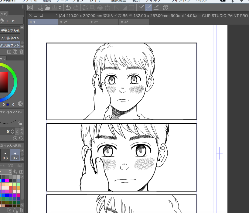Toggle Snap to Grid icon
Image resolution: width=249 pixels, height=213 pixels.
[x=156, y=8]
